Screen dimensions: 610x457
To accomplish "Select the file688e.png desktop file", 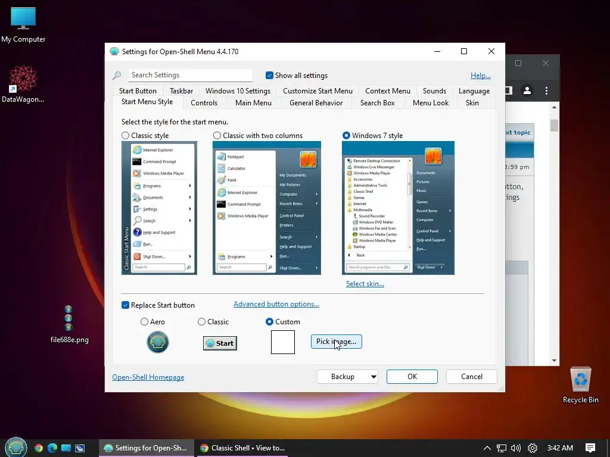I will coord(69,324).
